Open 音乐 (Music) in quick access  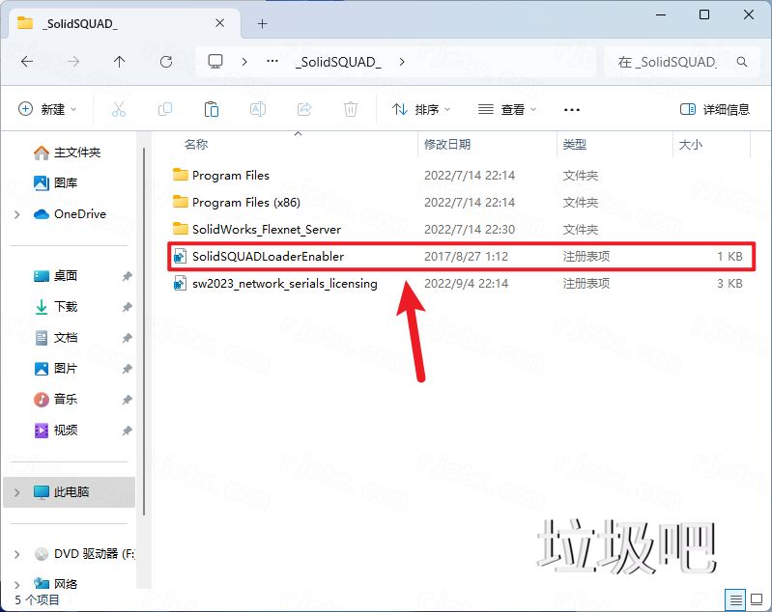(x=56, y=399)
